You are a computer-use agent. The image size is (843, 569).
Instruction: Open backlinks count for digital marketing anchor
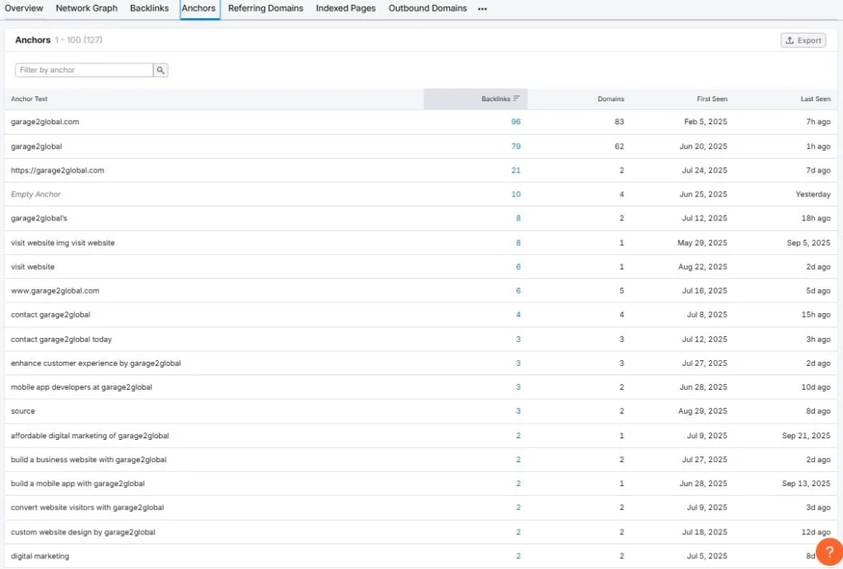(x=519, y=556)
